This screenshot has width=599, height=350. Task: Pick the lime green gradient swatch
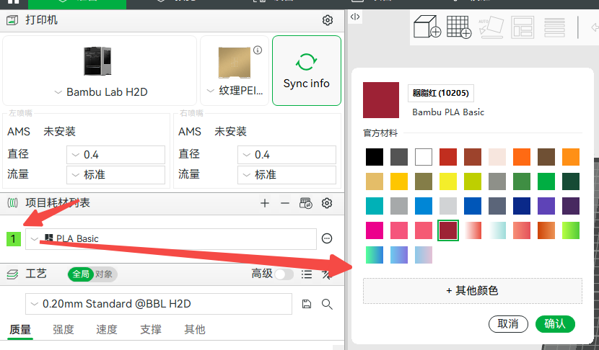click(x=571, y=230)
